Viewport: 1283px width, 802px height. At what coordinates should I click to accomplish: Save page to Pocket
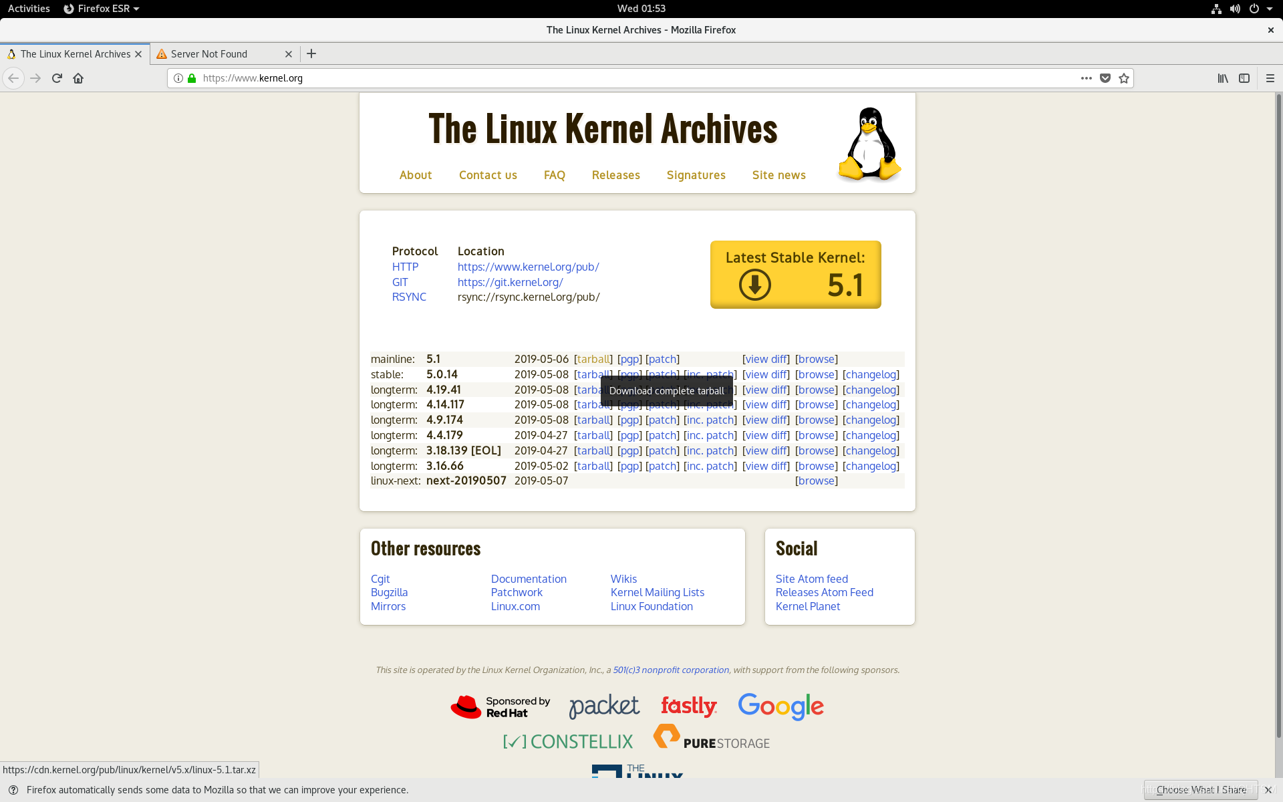tap(1105, 78)
